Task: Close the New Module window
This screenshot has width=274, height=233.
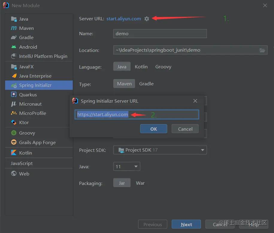Action: pyautogui.click(x=265, y=5)
